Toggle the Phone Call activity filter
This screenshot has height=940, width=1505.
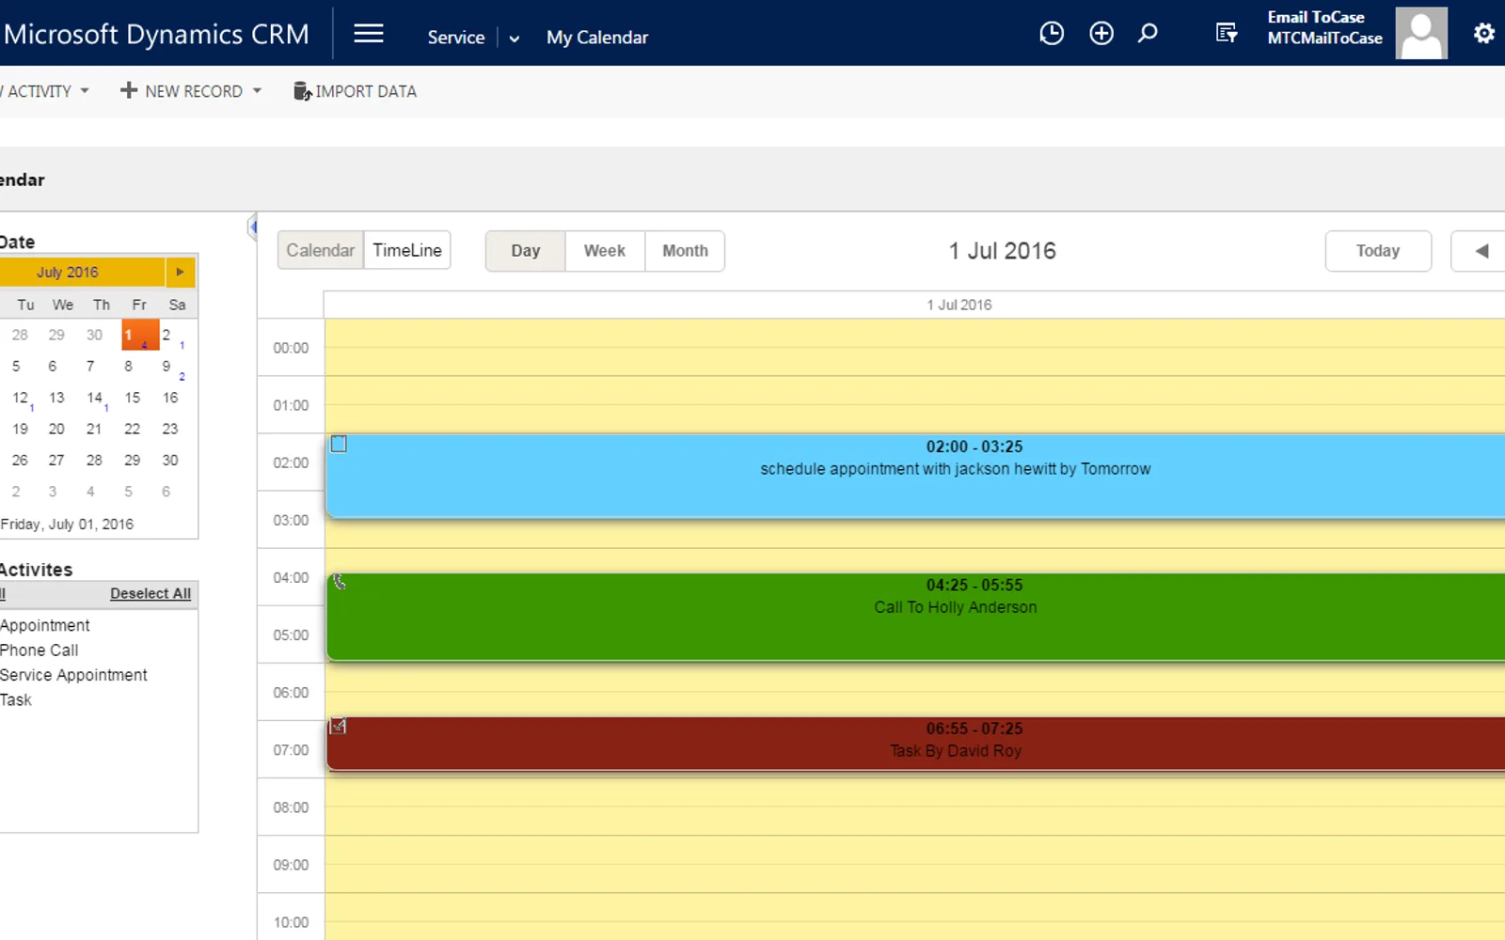(40, 650)
